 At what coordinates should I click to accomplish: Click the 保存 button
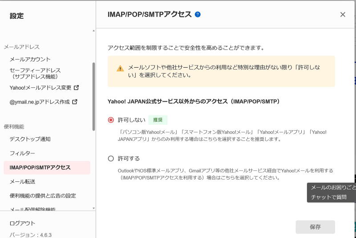(315, 227)
